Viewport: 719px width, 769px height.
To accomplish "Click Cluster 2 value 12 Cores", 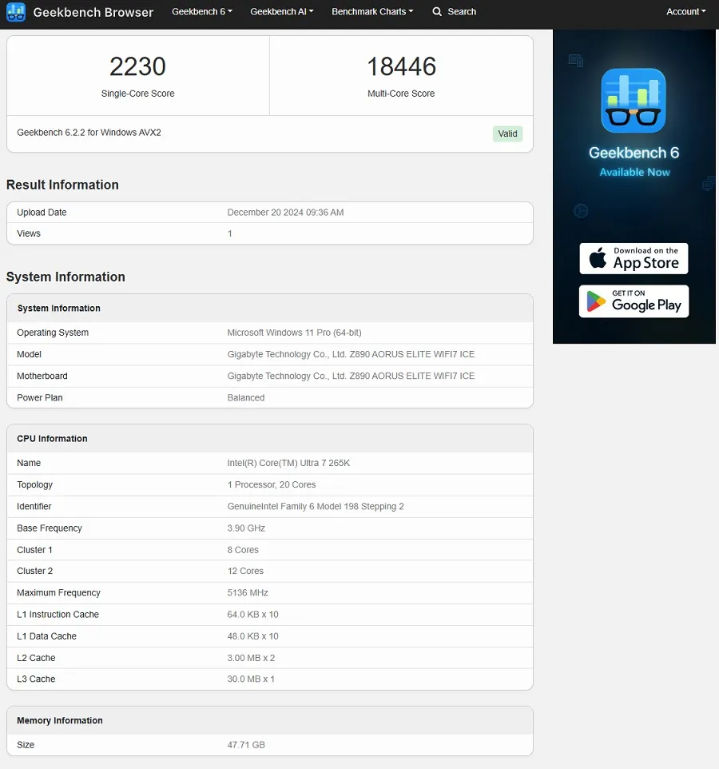I will pos(245,571).
